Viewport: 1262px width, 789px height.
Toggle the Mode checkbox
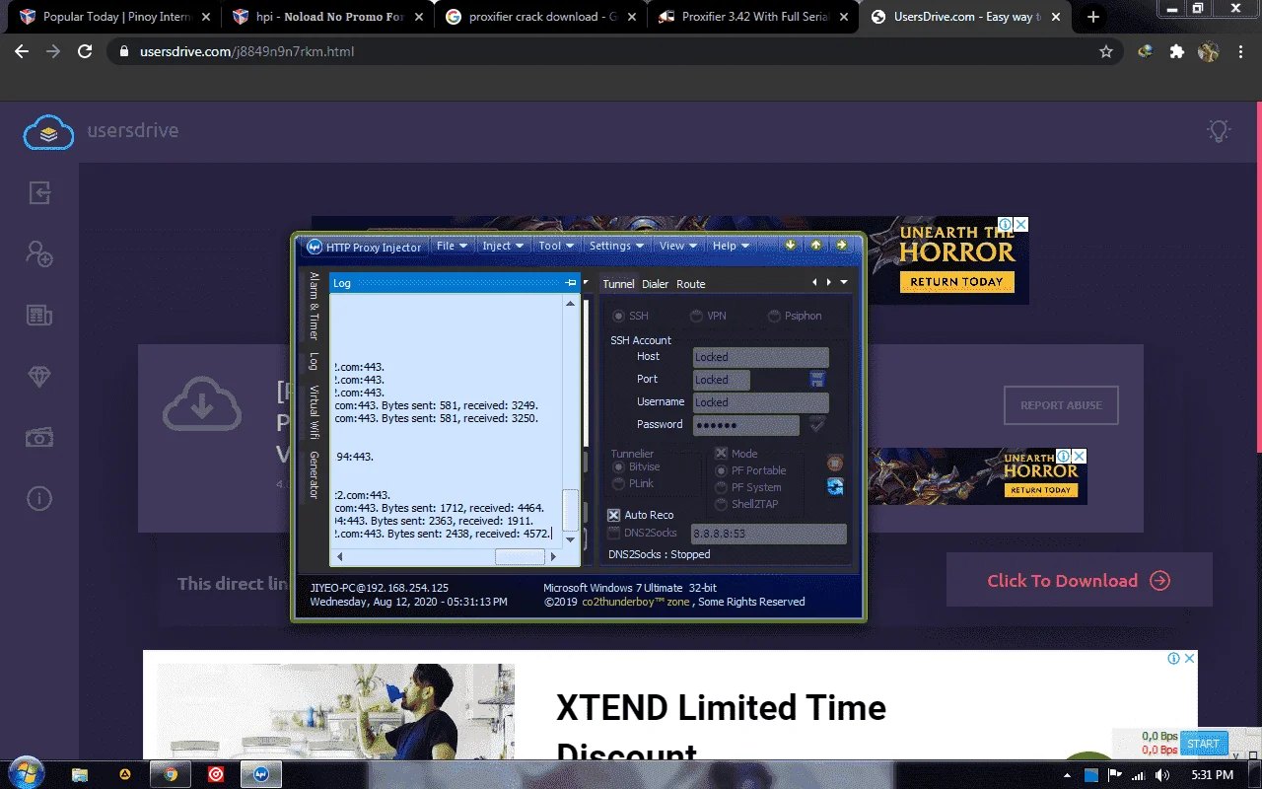pyautogui.click(x=721, y=454)
